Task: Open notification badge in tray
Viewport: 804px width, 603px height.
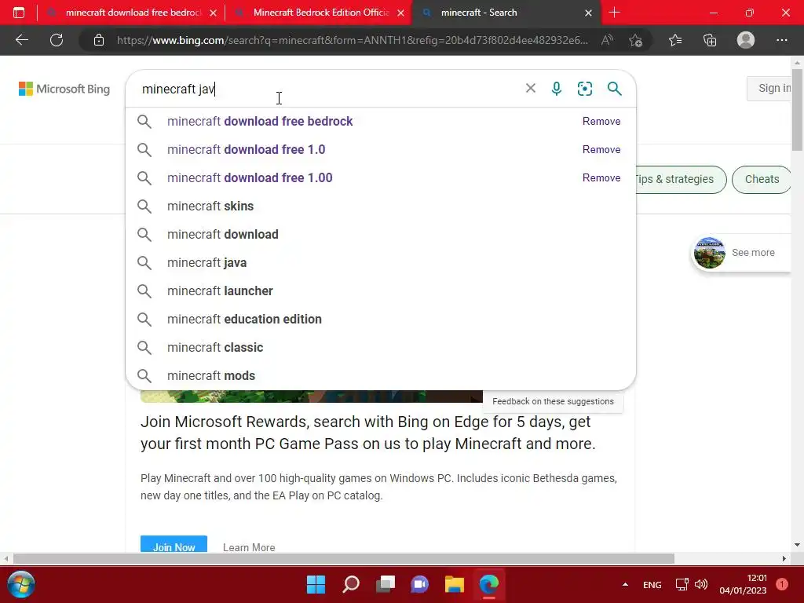Action: pos(782,584)
